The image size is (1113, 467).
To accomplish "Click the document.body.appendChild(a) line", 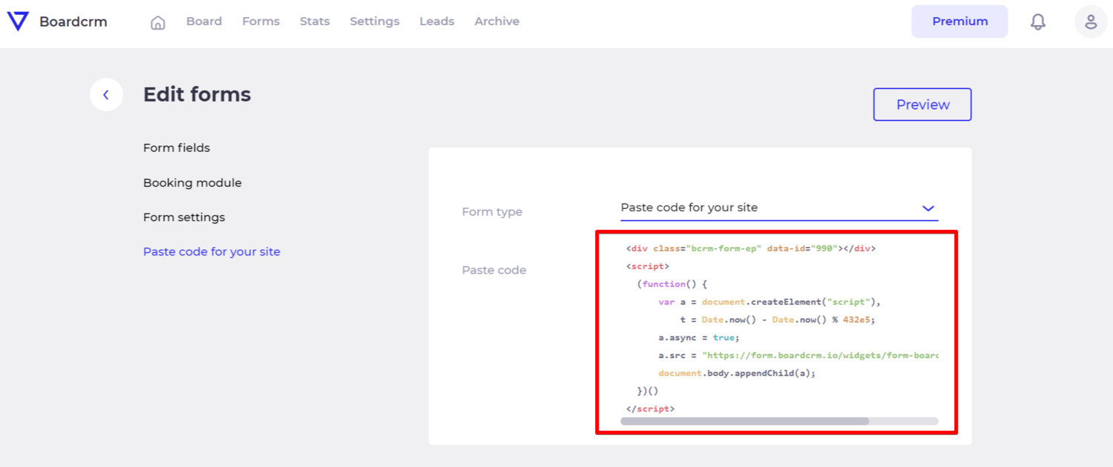I will (x=737, y=373).
